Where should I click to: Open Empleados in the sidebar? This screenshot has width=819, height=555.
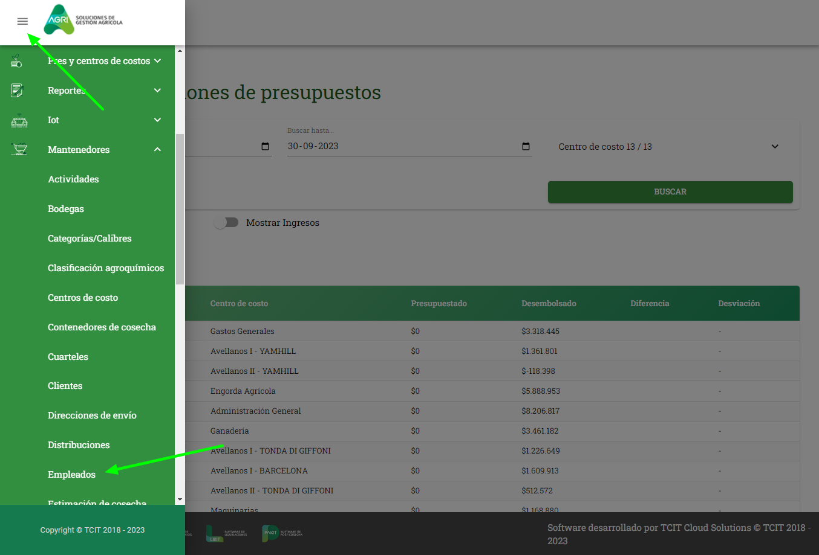tap(71, 475)
